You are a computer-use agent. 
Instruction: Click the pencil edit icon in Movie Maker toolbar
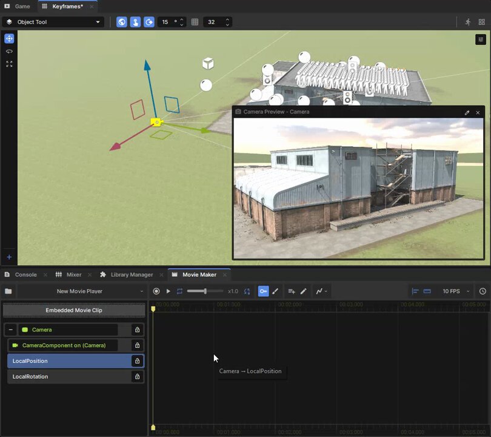(304, 291)
